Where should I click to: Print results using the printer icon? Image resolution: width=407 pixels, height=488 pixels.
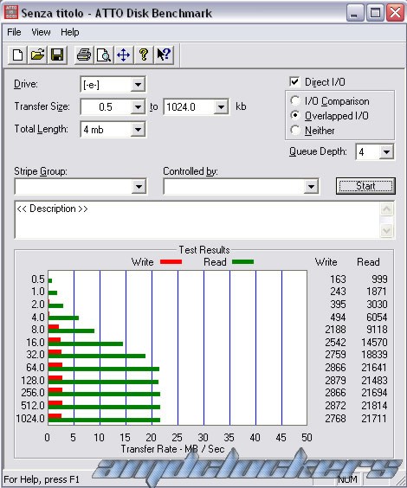[84, 55]
